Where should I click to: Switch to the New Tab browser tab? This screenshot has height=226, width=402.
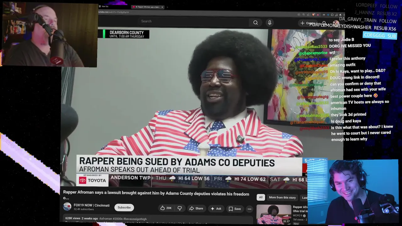point(105,6)
